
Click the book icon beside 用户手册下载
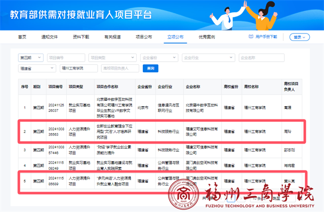tap(251, 37)
